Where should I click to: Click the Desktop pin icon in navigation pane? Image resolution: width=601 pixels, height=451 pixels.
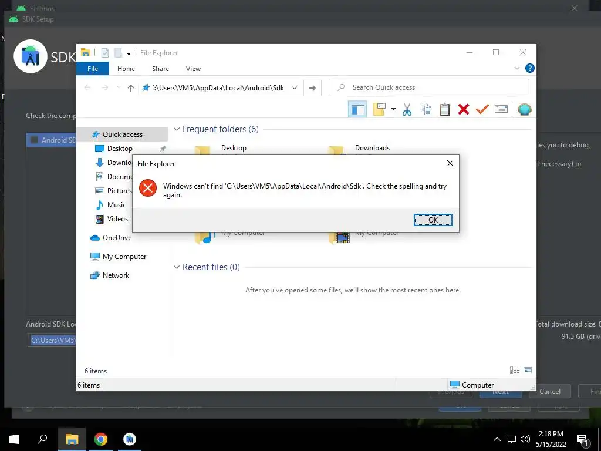[163, 149]
